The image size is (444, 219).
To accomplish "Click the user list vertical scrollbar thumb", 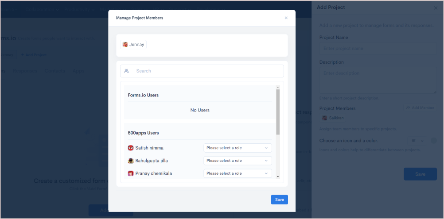I will pyautogui.click(x=278, y=111).
